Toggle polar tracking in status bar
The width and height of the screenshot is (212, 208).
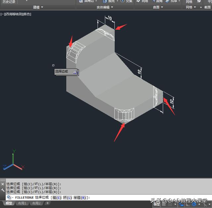click(x=194, y=205)
